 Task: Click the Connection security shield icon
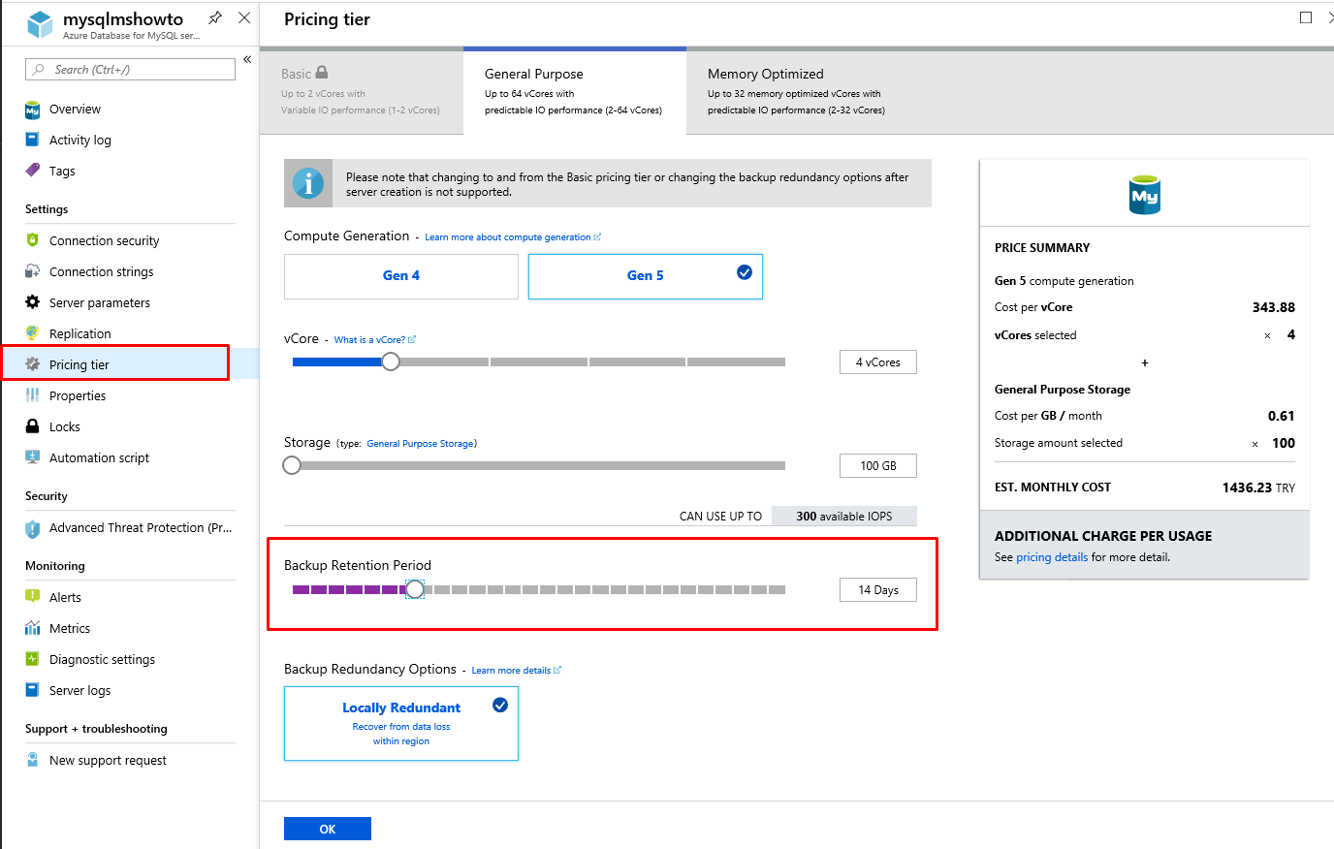tap(33, 240)
